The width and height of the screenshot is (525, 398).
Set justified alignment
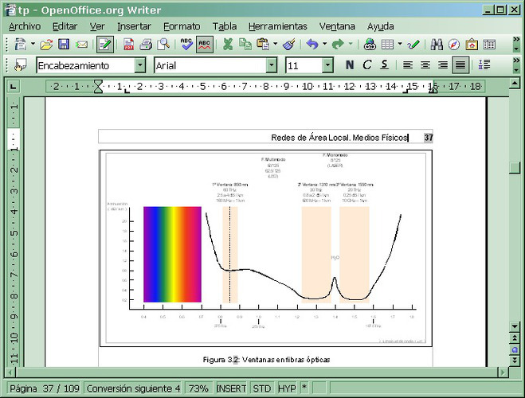click(460, 65)
